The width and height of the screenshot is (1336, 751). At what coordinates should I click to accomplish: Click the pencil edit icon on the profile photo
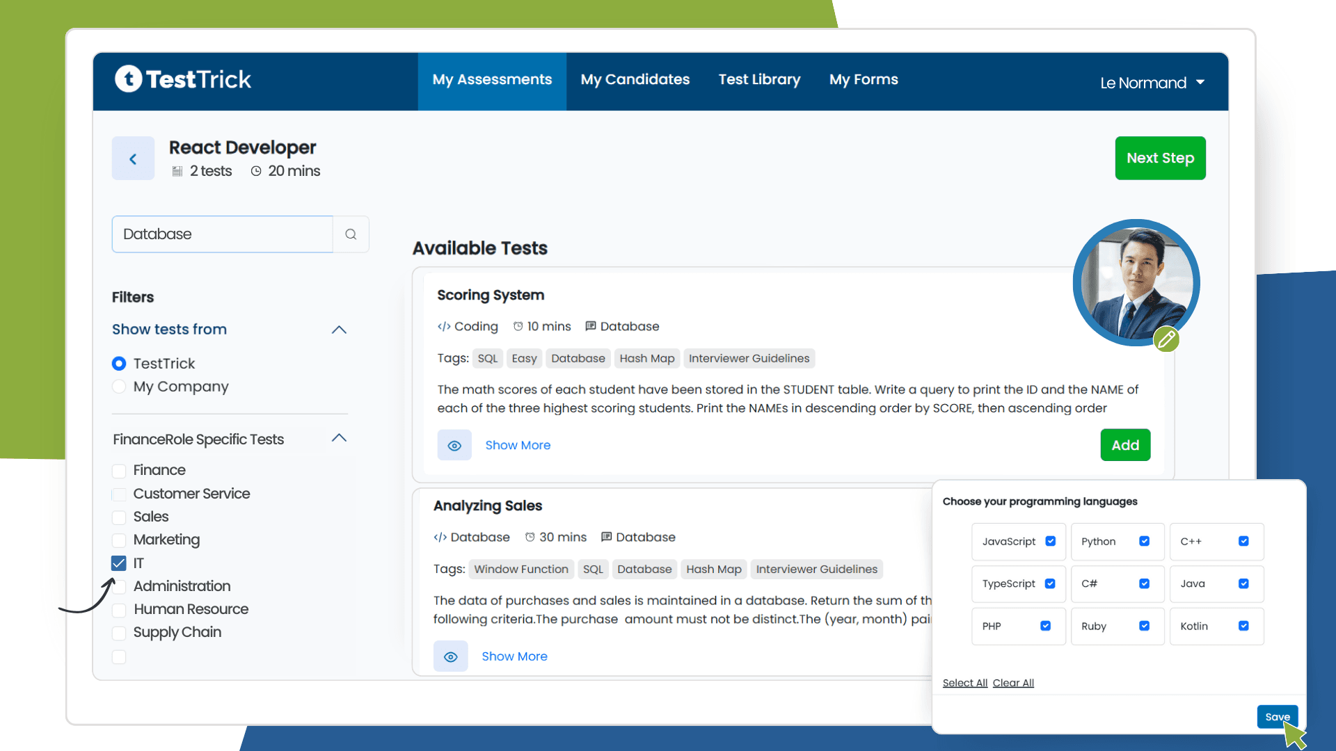(x=1168, y=339)
